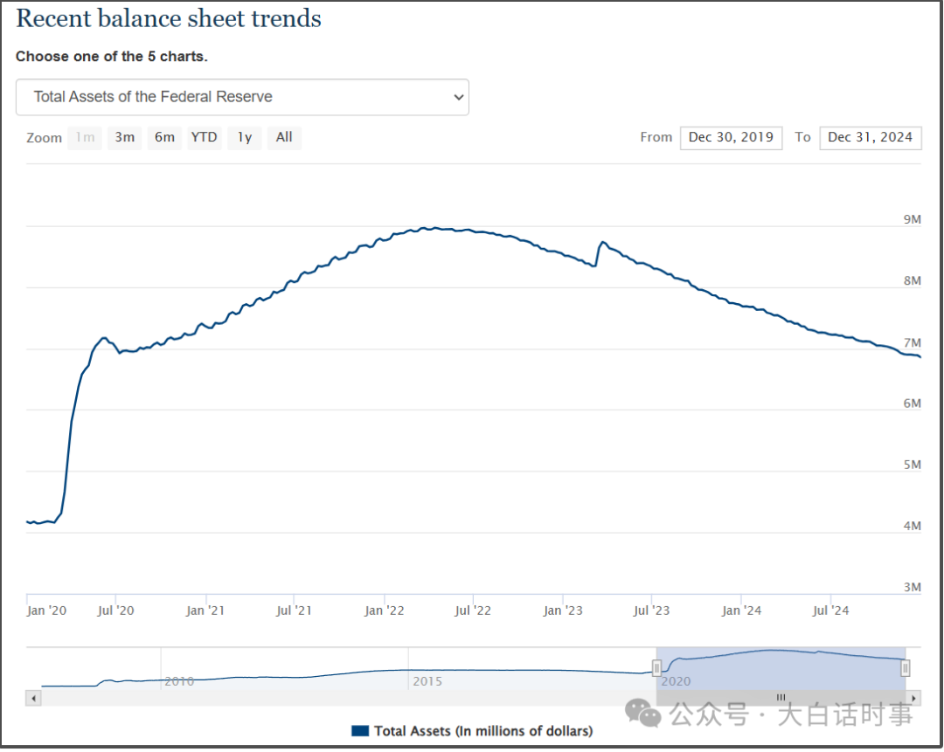The height and width of the screenshot is (752, 944).
Task: Click the left navigator range handle
Action: tap(656, 668)
